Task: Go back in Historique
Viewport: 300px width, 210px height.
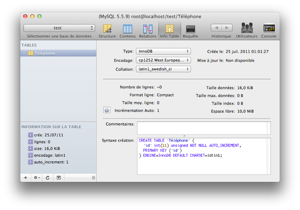Action: coord(217,28)
